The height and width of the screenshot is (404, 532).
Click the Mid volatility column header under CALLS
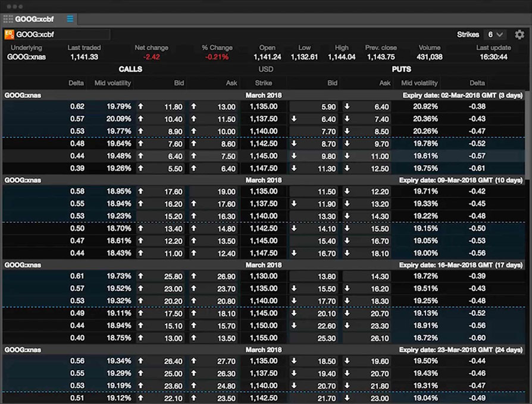pos(112,83)
